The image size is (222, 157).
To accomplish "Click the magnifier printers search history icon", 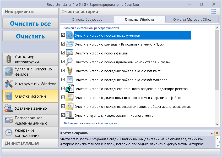I will coord(69,62).
